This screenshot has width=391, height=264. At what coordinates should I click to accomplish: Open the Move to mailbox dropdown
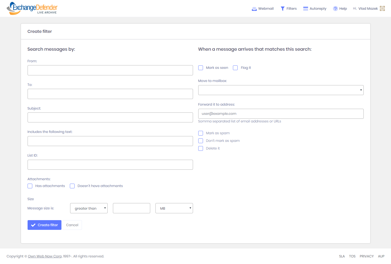(x=281, y=90)
